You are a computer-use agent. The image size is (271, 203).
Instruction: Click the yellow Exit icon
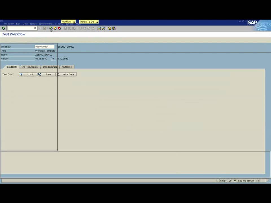coord(55,28)
